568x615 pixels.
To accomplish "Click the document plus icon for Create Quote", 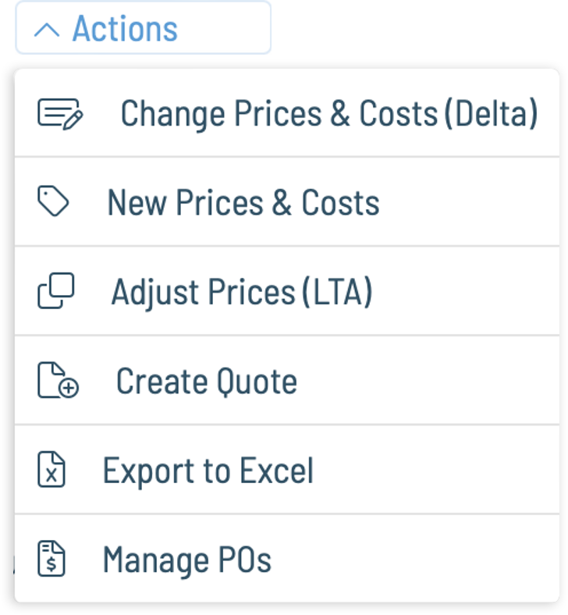I will pyautogui.click(x=58, y=380).
